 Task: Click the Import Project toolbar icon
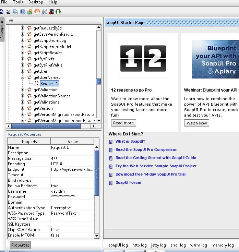8,12
